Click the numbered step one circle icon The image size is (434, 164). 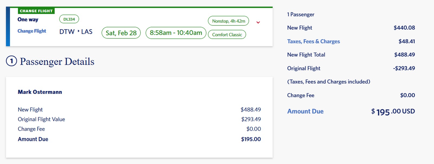[11, 62]
